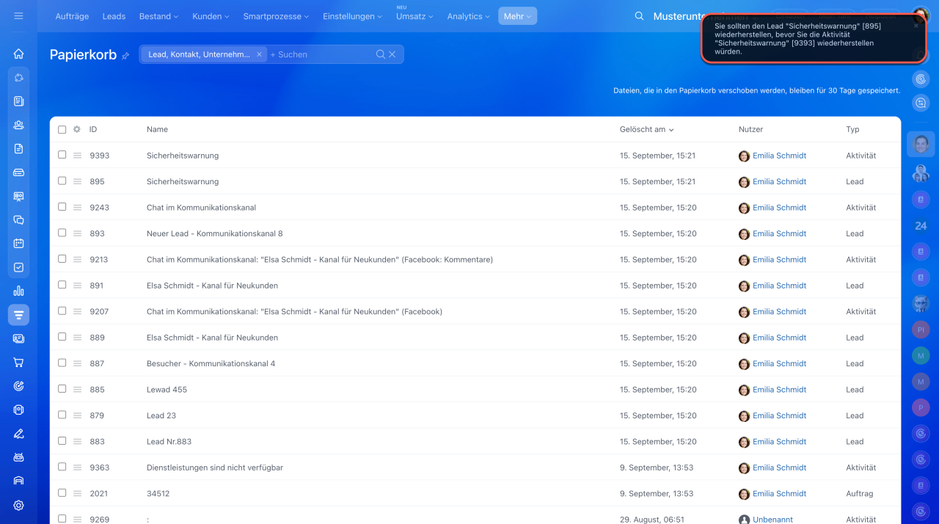Sort by the ID column header

click(x=93, y=129)
